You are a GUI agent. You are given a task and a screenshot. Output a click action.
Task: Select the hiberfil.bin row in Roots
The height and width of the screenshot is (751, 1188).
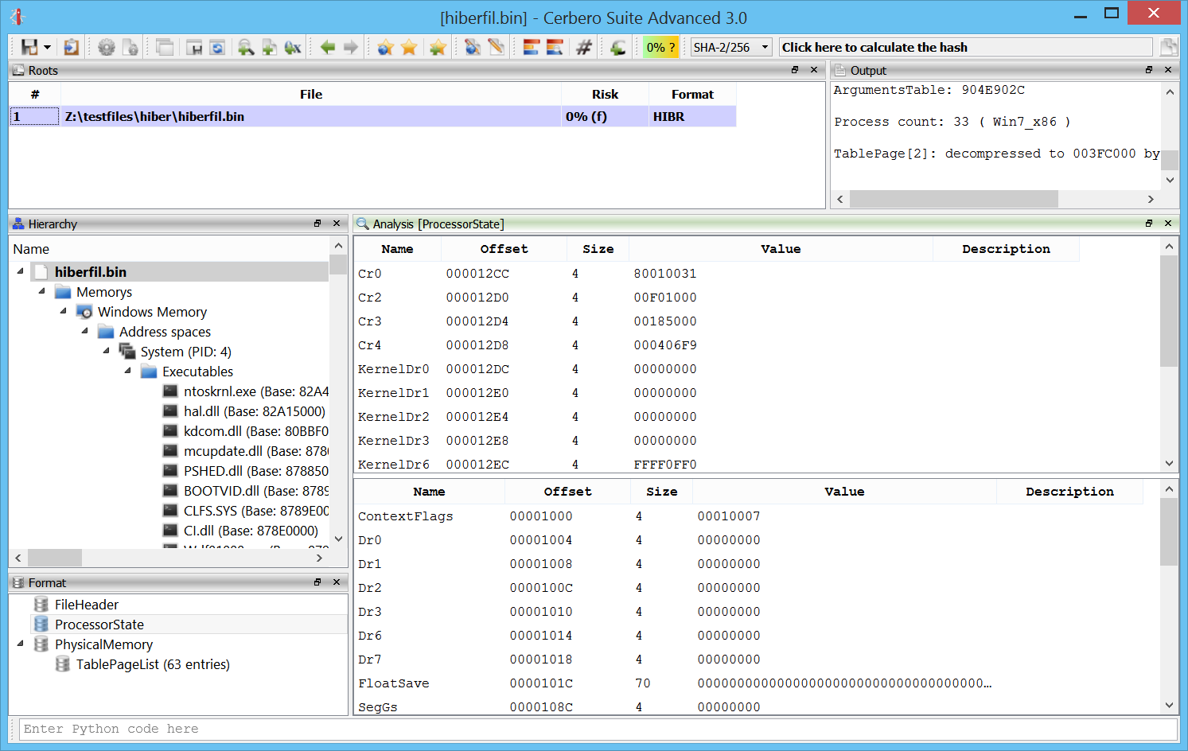pos(373,116)
